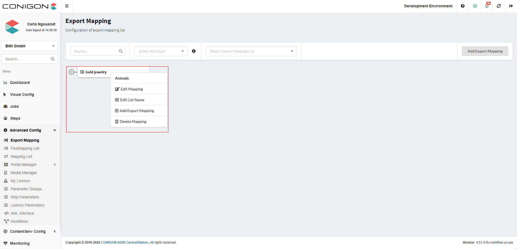Click the hamburger menu toggle icon
Screen dimensions: 517x249
coord(67,6)
